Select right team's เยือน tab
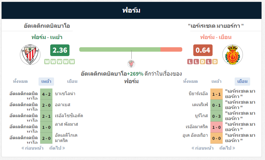The width and height of the screenshot is (265, 160). [242, 82]
